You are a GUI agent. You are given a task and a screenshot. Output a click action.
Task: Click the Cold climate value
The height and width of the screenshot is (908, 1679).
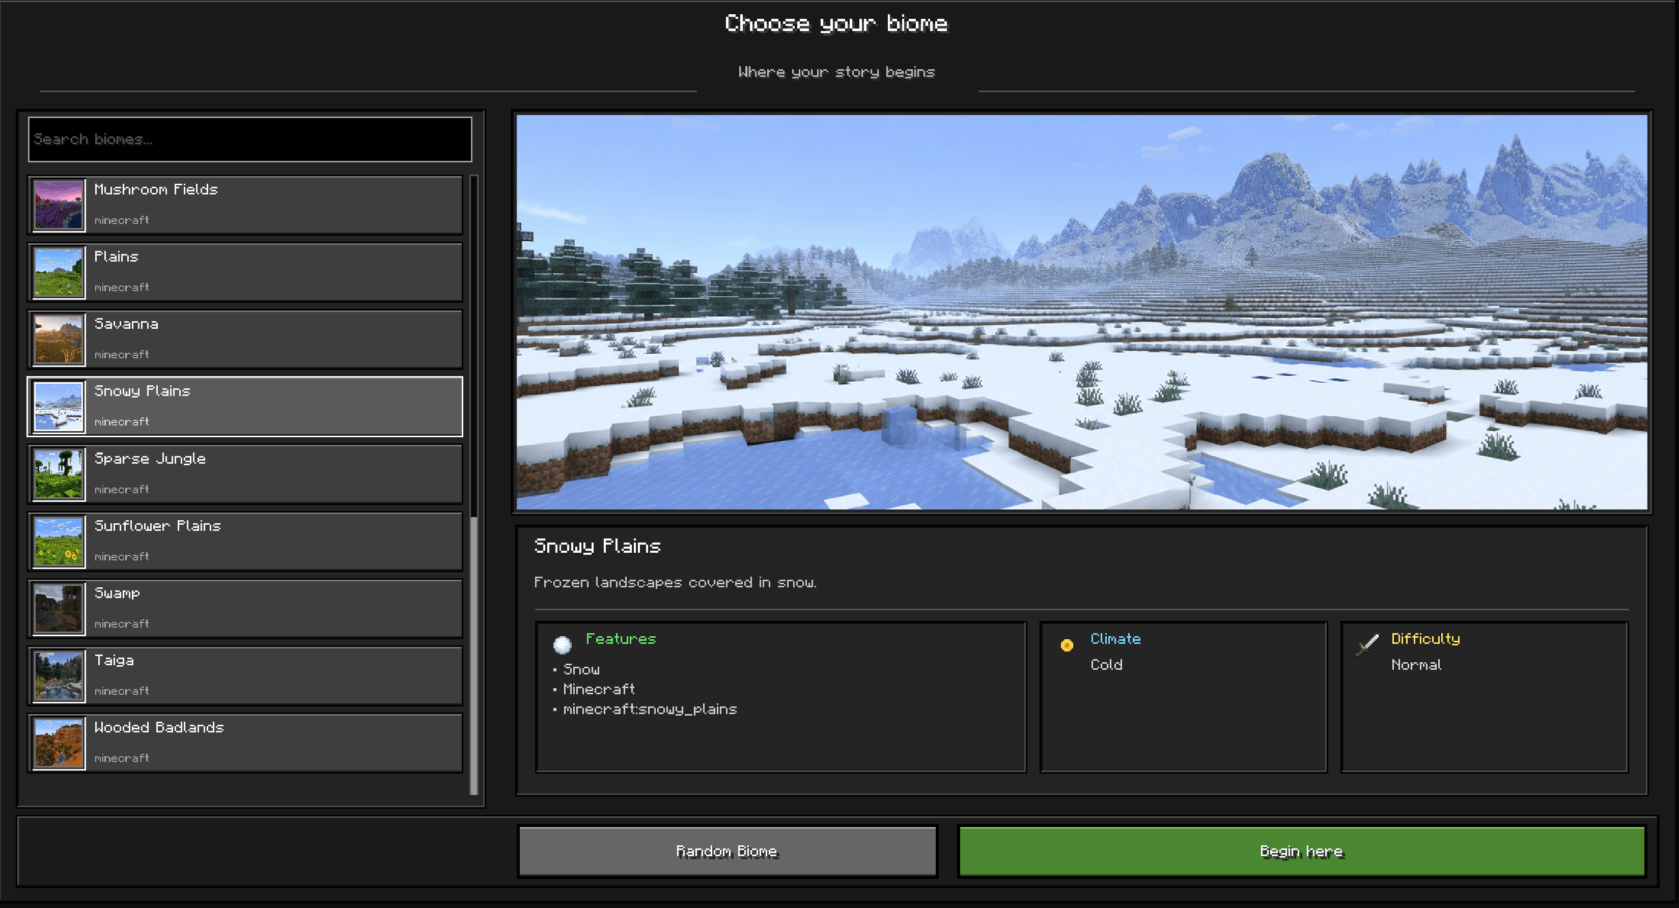1106,665
